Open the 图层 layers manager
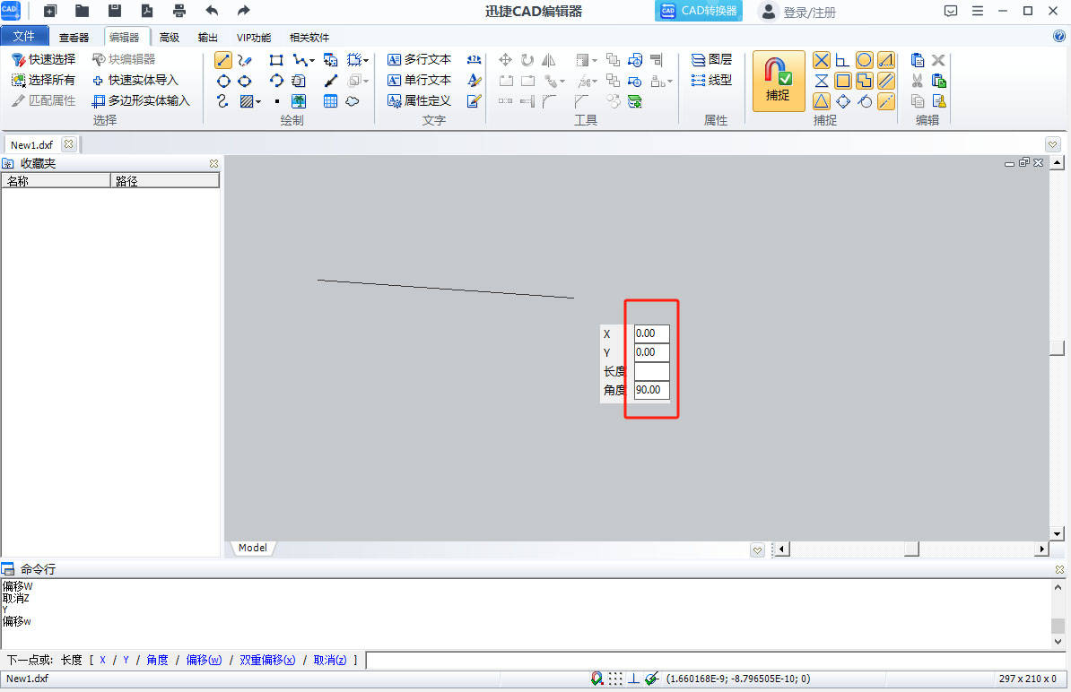This screenshot has height=692, width=1071. 711,59
